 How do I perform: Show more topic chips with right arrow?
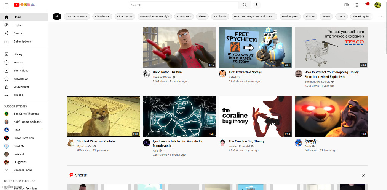381,16
